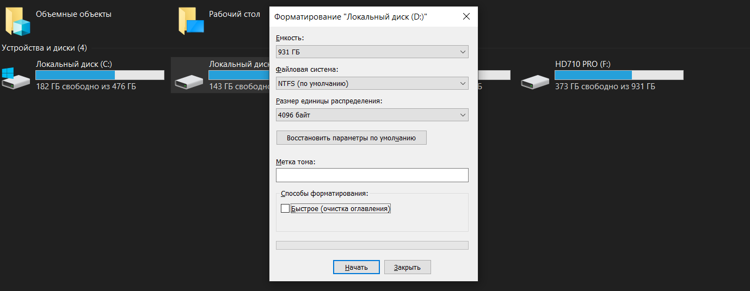Click the C: drive capacity usage bar
The width and height of the screenshot is (750, 291).
(100, 75)
